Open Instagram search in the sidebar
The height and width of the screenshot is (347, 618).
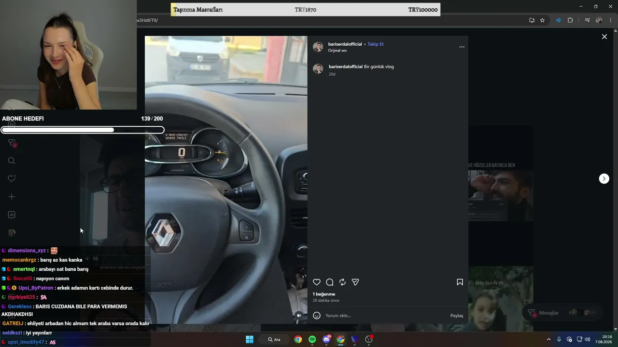pyautogui.click(x=12, y=161)
